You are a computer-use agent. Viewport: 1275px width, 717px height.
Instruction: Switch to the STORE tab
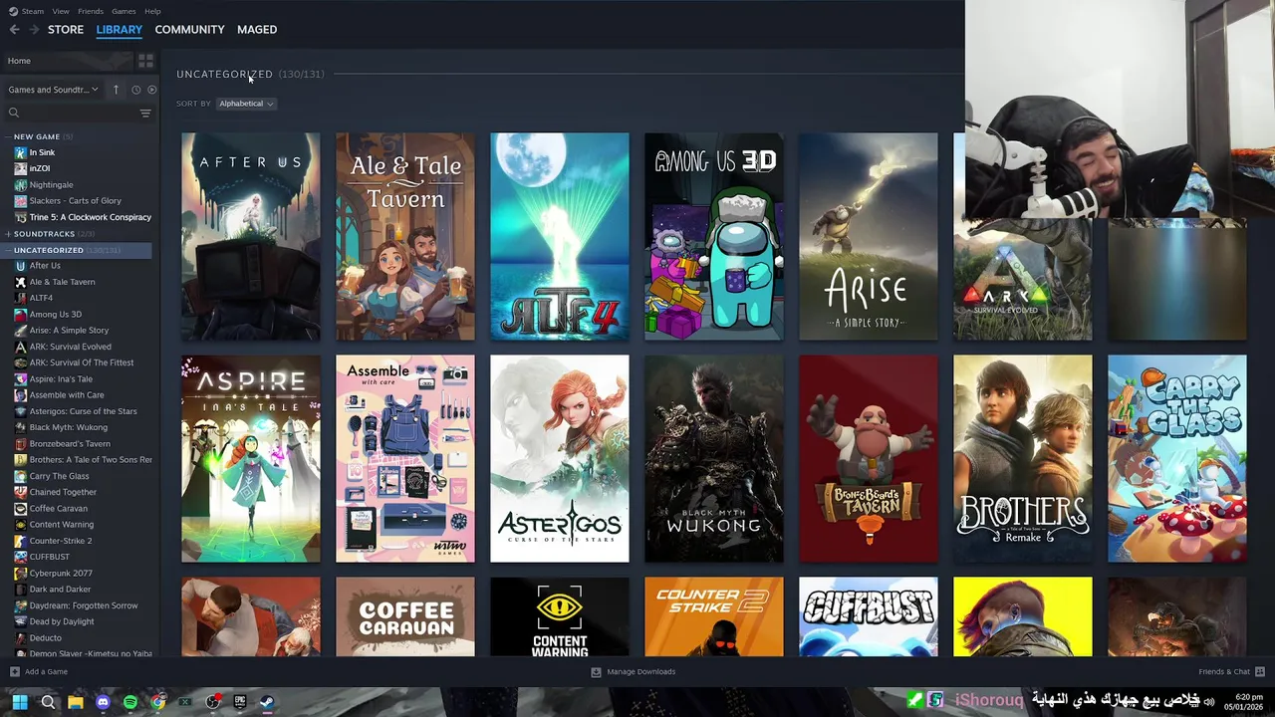tap(66, 30)
